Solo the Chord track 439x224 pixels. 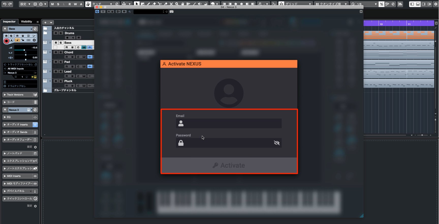point(61,52)
